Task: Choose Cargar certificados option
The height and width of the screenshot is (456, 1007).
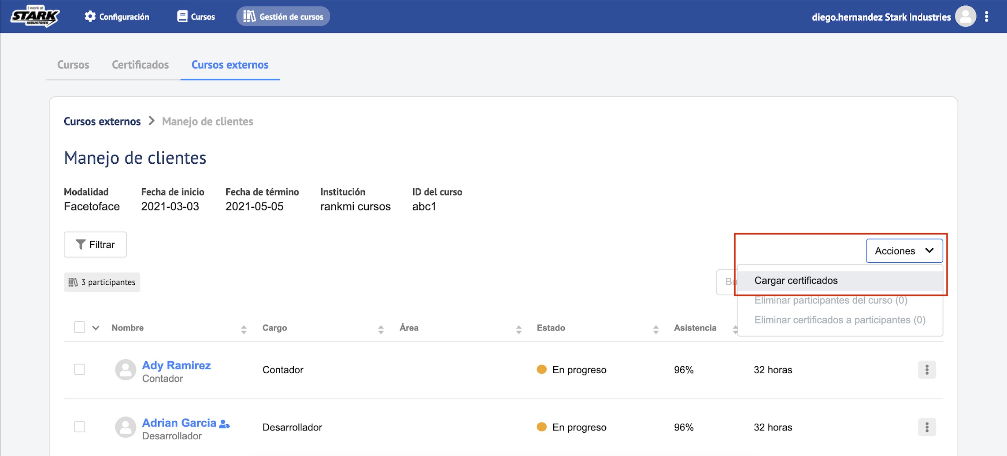Action: coord(840,281)
